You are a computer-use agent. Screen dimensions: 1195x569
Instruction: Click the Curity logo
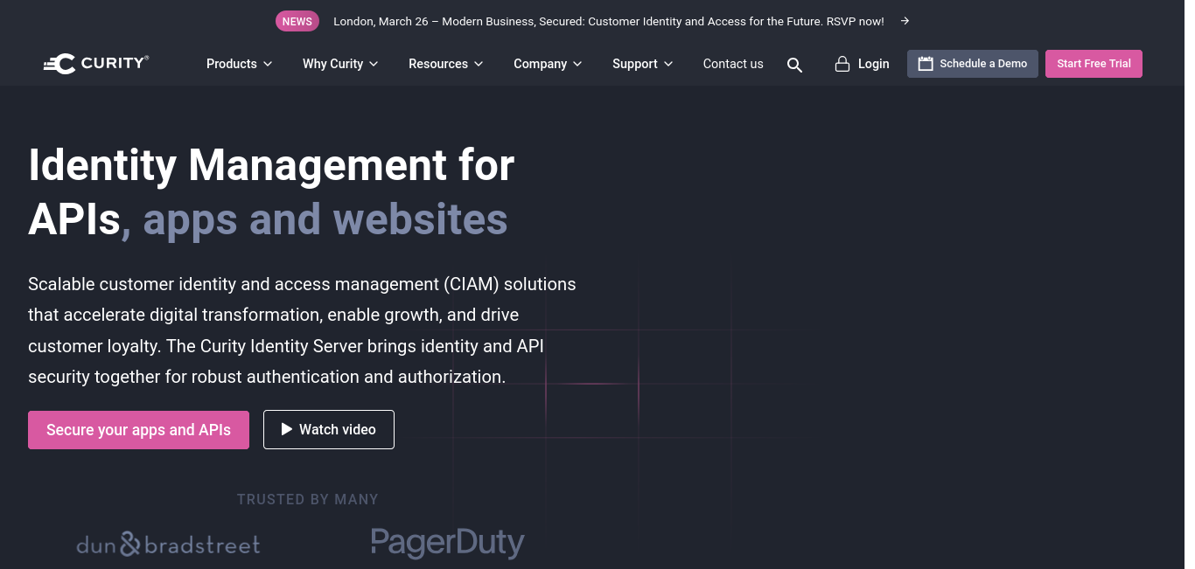click(96, 63)
